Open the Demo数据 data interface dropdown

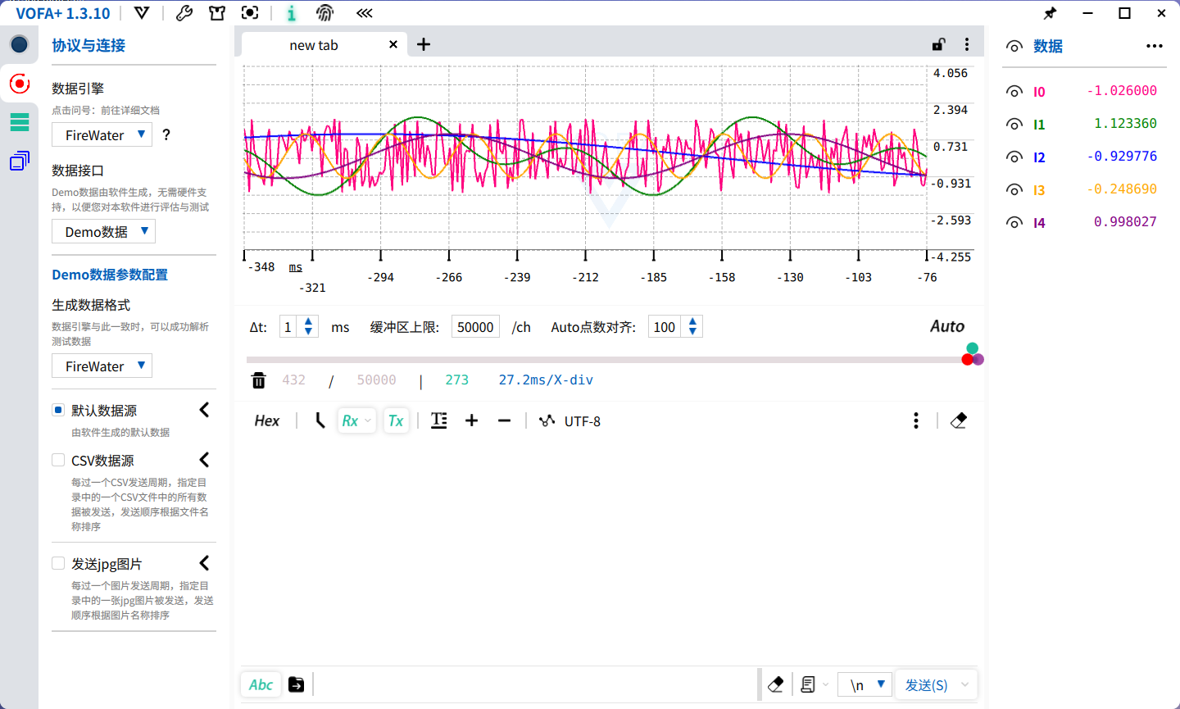pos(103,231)
